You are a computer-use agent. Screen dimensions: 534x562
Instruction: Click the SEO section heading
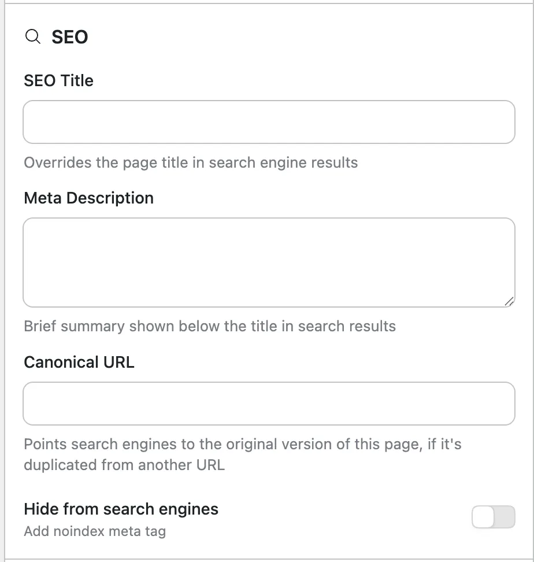tap(69, 36)
